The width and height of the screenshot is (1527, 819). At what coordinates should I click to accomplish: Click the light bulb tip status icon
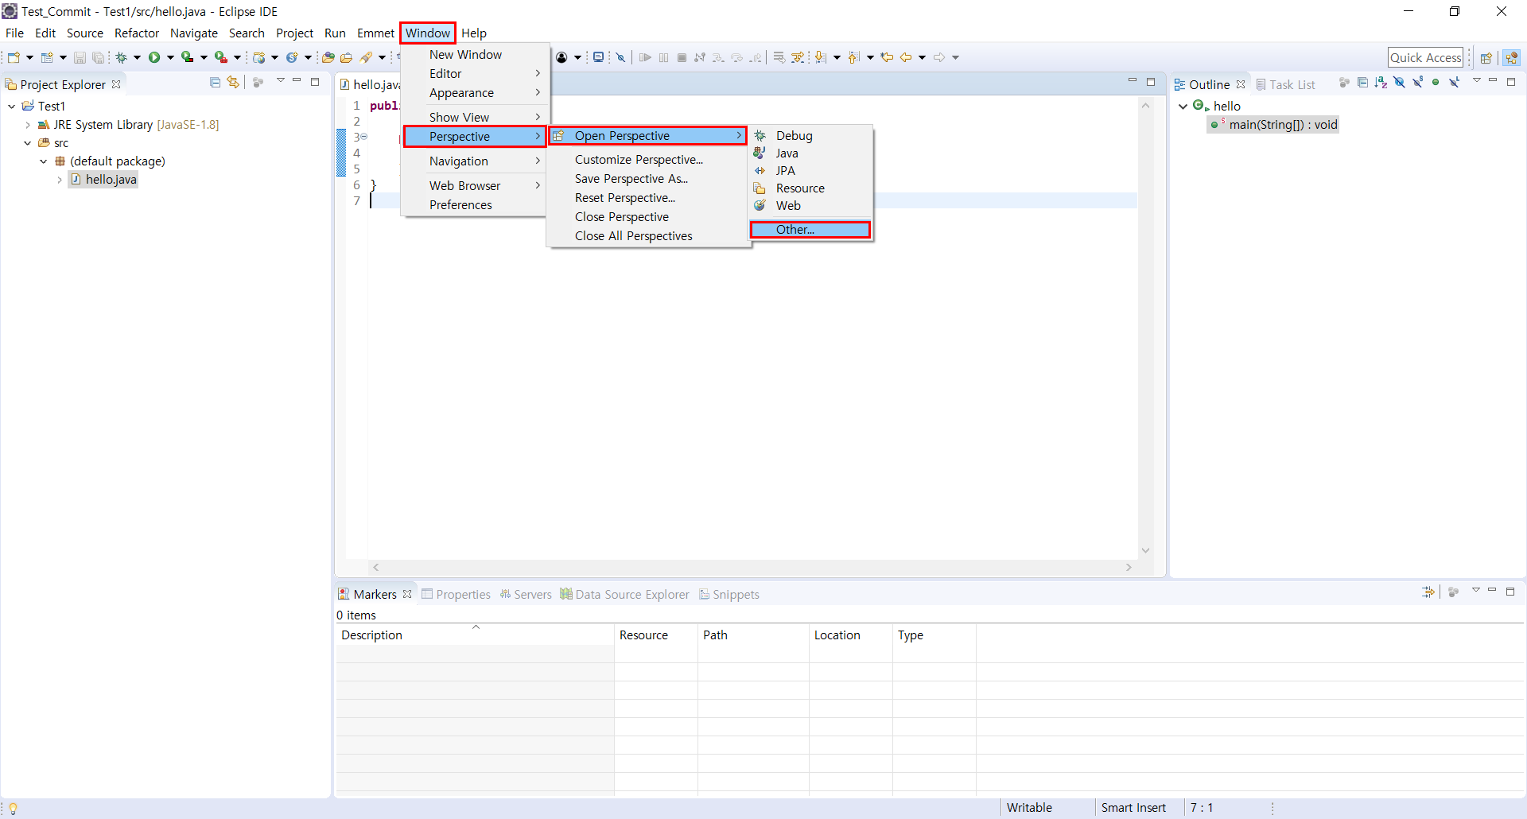point(13,808)
